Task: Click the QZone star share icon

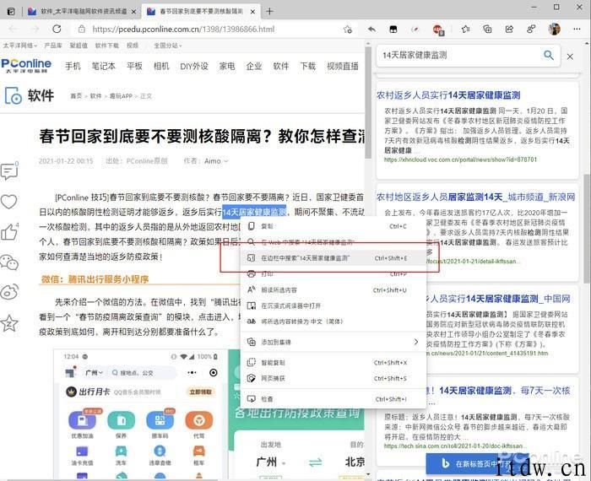Action: 9,323
